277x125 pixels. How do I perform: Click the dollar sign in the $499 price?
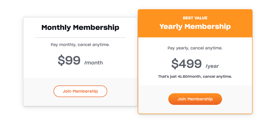pyautogui.click(x=175, y=64)
